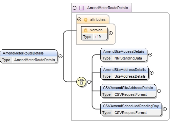Click the sequence compositor icon
Viewport: 170px width, 121px height.
pyautogui.click(x=81, y=82)
